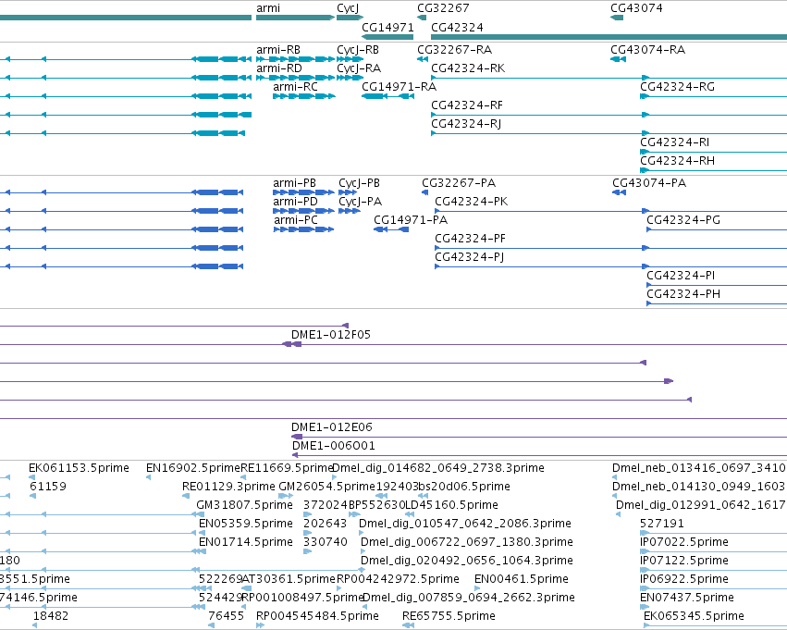This screenshot has height=630, width=787.
Task: Select CG32267-RA transcript
Action: [423, 59]
